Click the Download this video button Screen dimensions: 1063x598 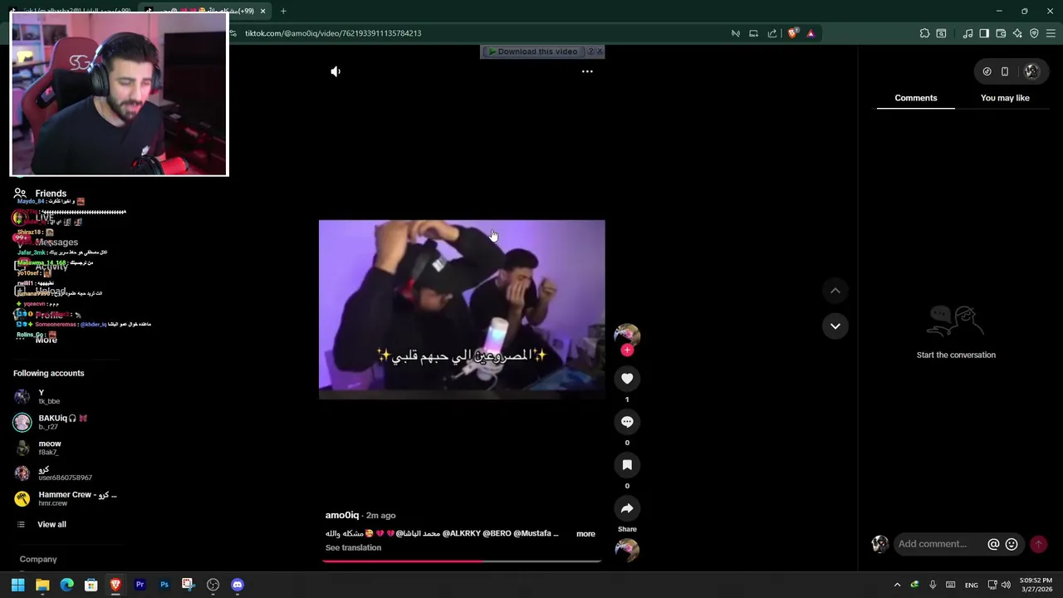coord(532,51)
